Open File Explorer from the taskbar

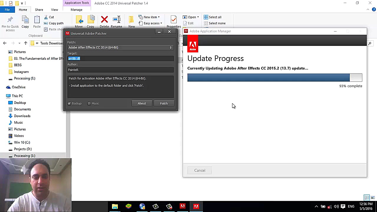click(x=115, y=206)
